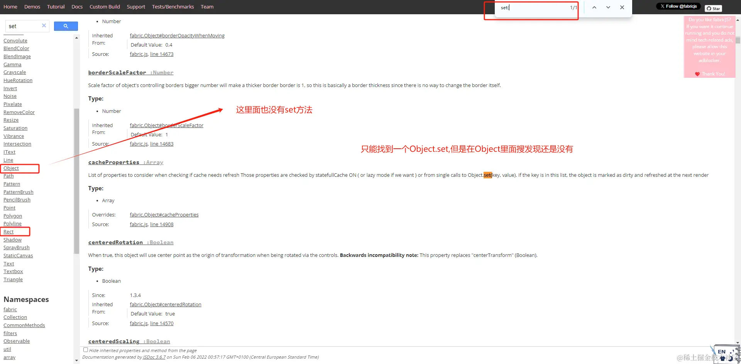Open the JSDoc 3.6.7 footer link
The width and height of the screenshot is (741, 364).
click(154, 357)
